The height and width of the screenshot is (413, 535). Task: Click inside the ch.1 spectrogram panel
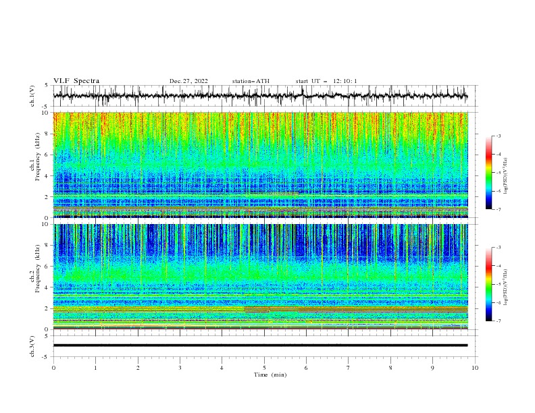pyautogui.click(x=260, y=165)
